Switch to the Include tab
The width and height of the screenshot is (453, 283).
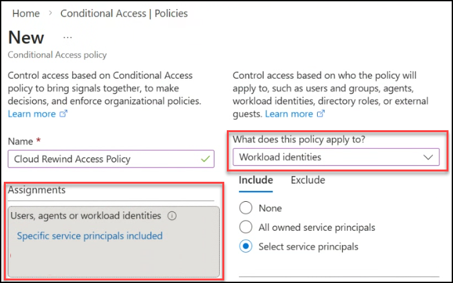(256, 181)
